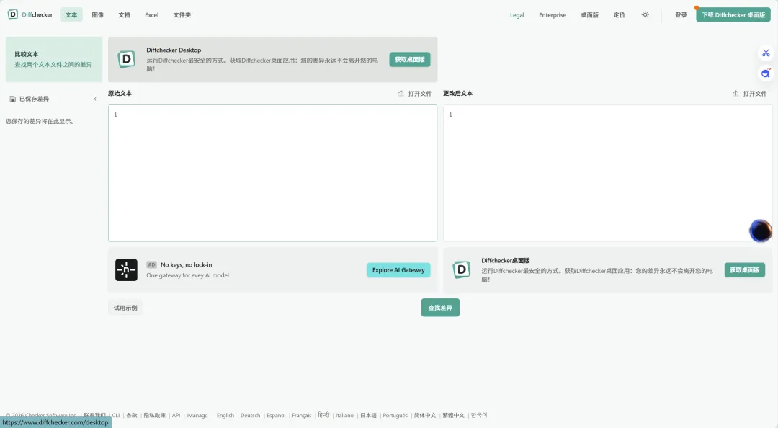This screenshot has height=428, width=778.
Task: Focus the 原始文本 input area
Action: (x=272, y=173)
